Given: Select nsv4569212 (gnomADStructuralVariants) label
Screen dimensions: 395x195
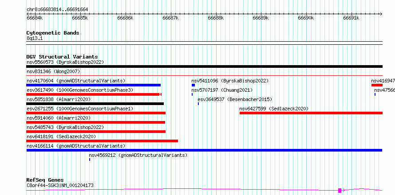Looking at the screenshot, I should (138, 155).
